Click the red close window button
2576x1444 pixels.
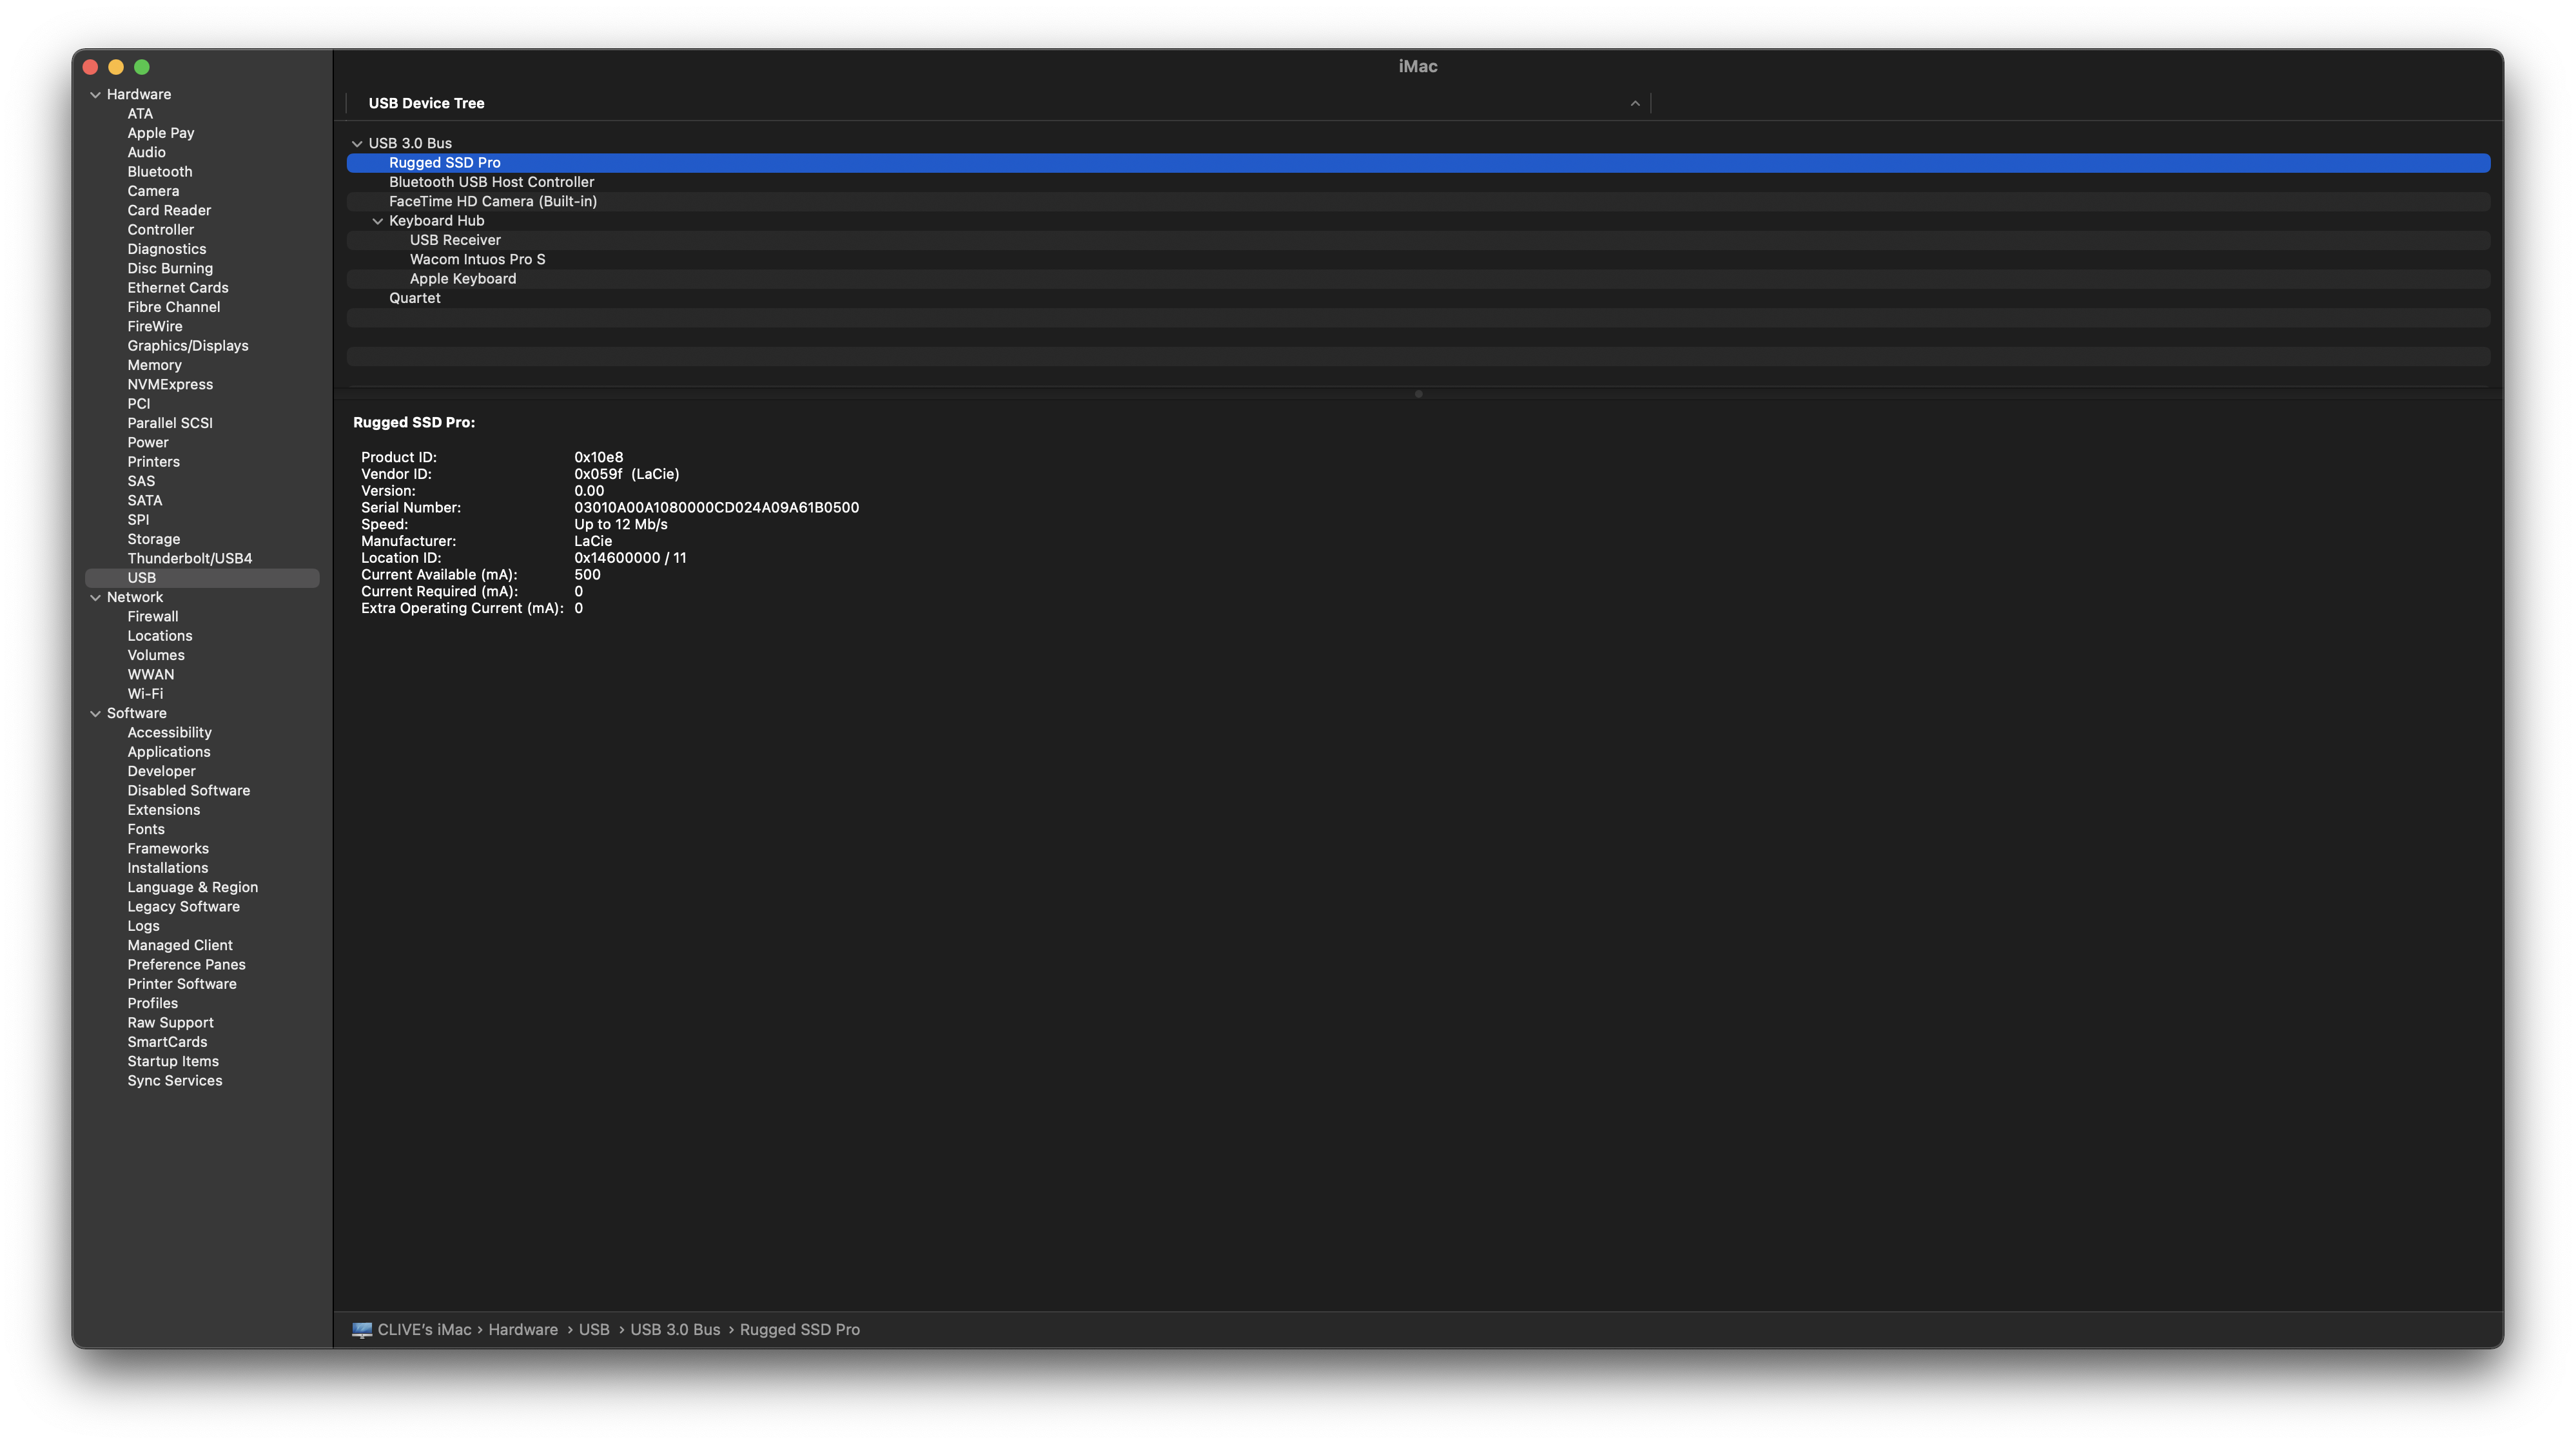(90, 67)
